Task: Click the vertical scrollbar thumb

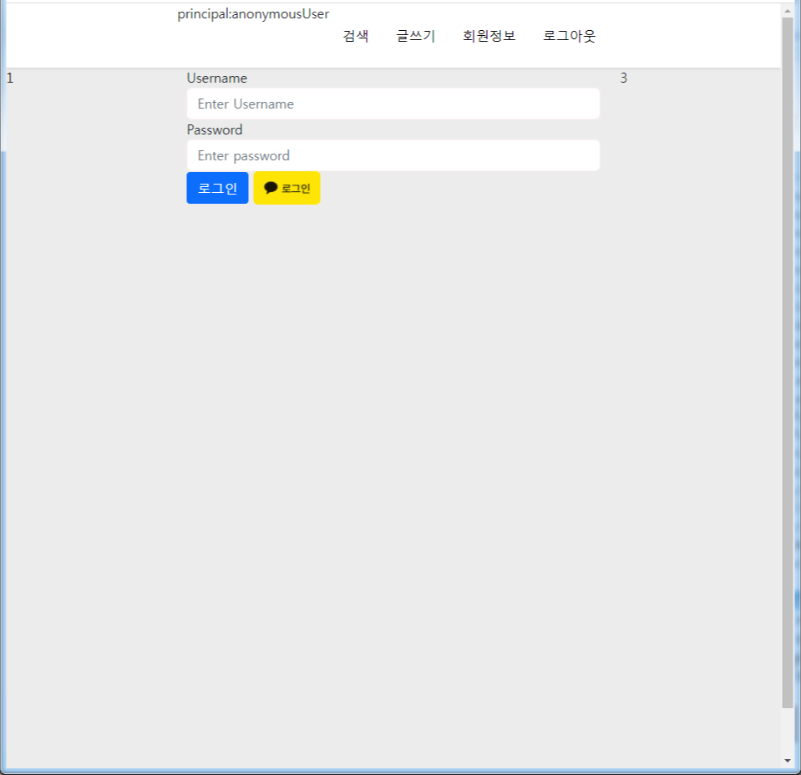Action: point(787,362)
